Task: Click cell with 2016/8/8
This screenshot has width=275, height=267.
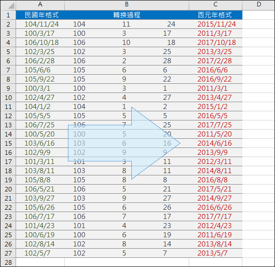Action: [x=215, y=180]
